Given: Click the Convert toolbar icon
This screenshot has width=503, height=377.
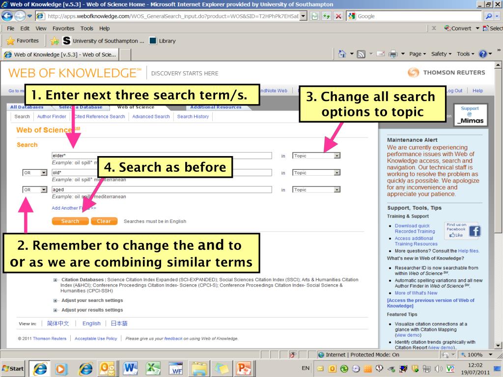Looking at the screenshot, I should tap(458, 28).
